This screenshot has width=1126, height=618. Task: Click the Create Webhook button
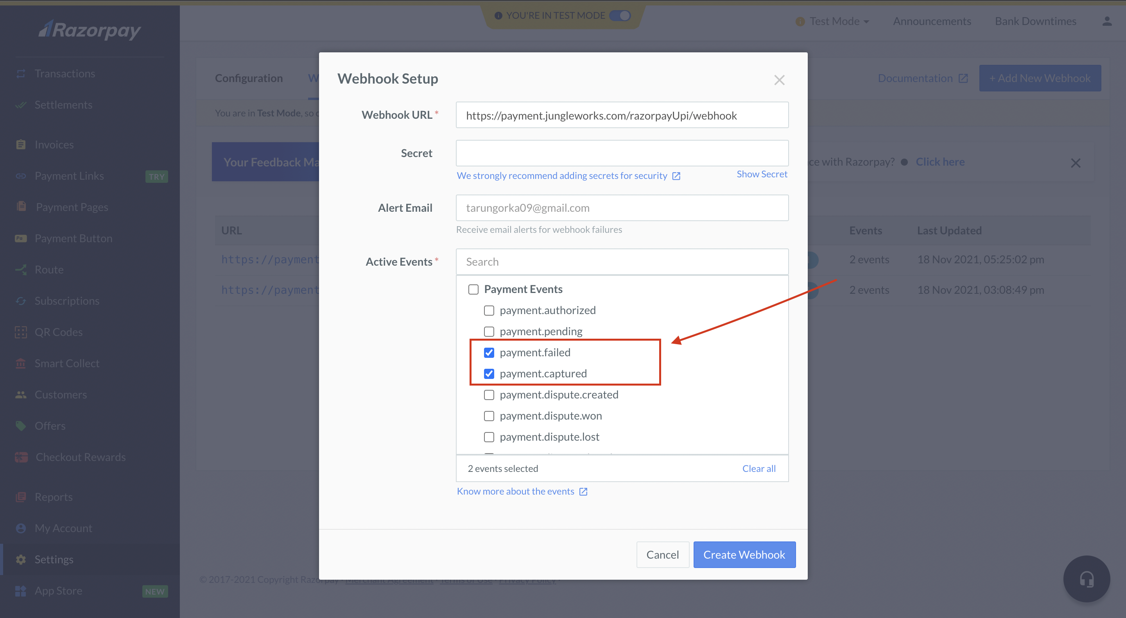tap(744, 555)
